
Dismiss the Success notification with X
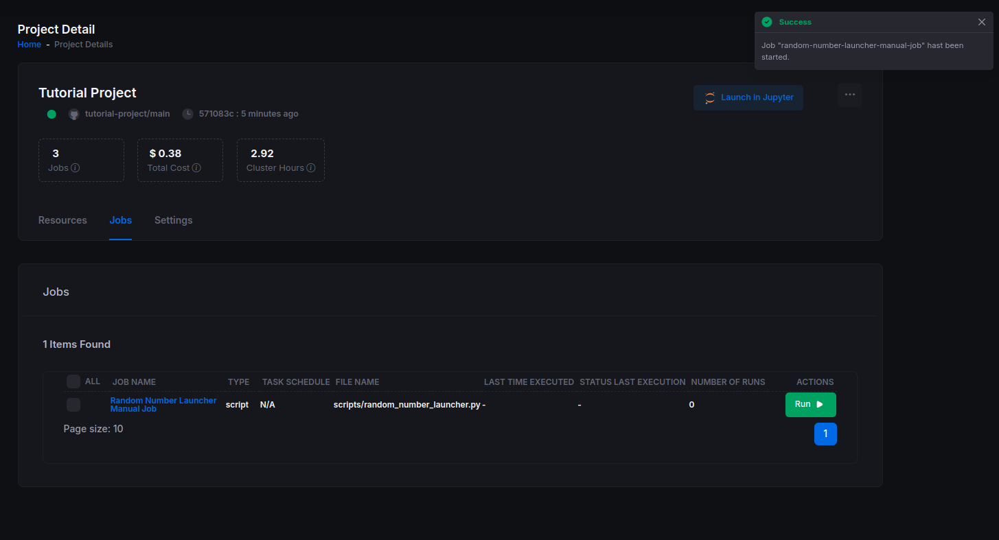(982, 22)
